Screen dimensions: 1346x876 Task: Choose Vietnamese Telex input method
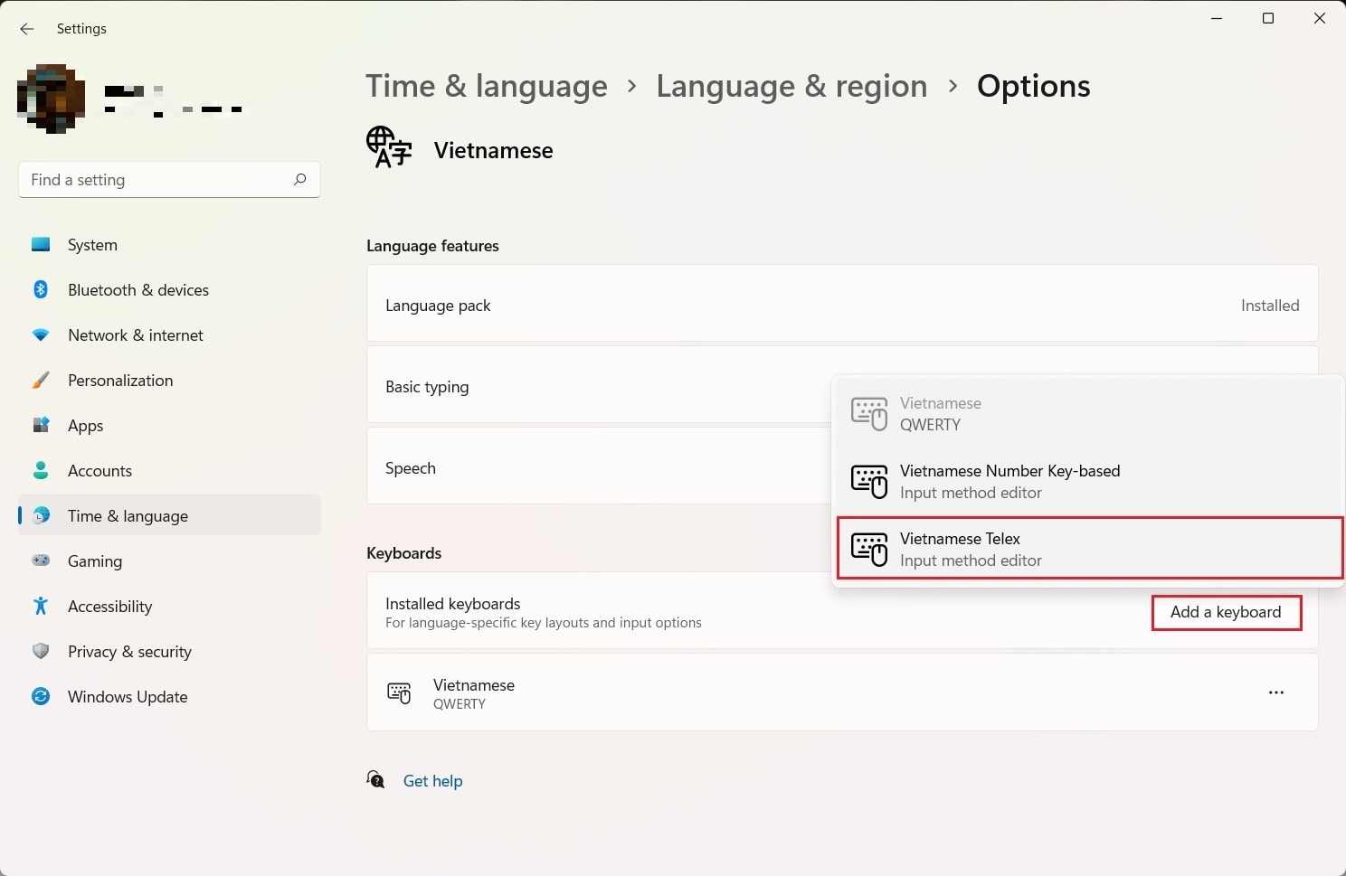(1089, 549)
